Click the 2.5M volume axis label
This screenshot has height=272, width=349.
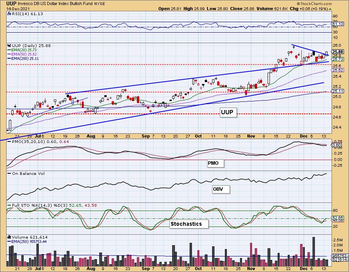(338, 240)
